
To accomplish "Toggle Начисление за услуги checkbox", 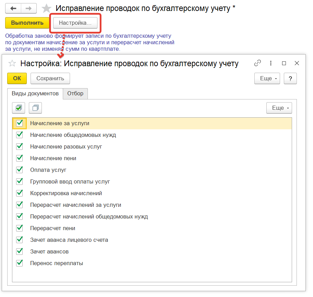I will 20,123.
